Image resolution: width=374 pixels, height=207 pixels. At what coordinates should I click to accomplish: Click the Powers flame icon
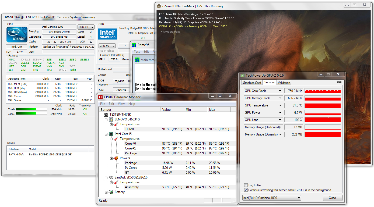116,158
